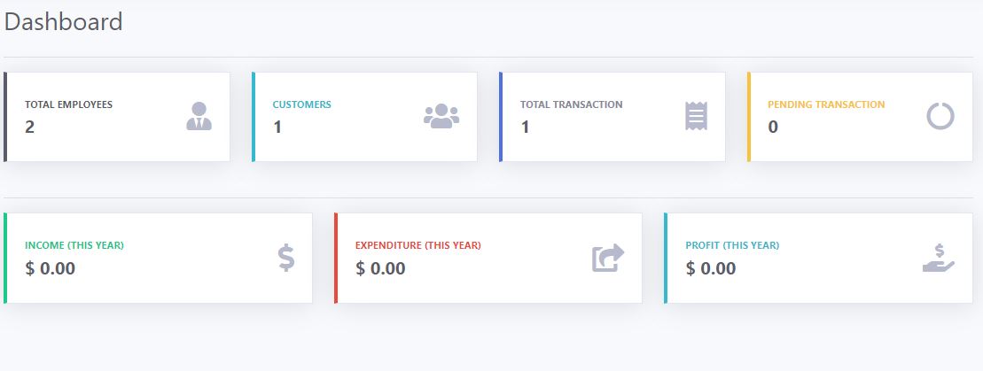This screenshot has width=983, height=371.
Task: Click the pending transaction count 0
Action: (773, 127)
